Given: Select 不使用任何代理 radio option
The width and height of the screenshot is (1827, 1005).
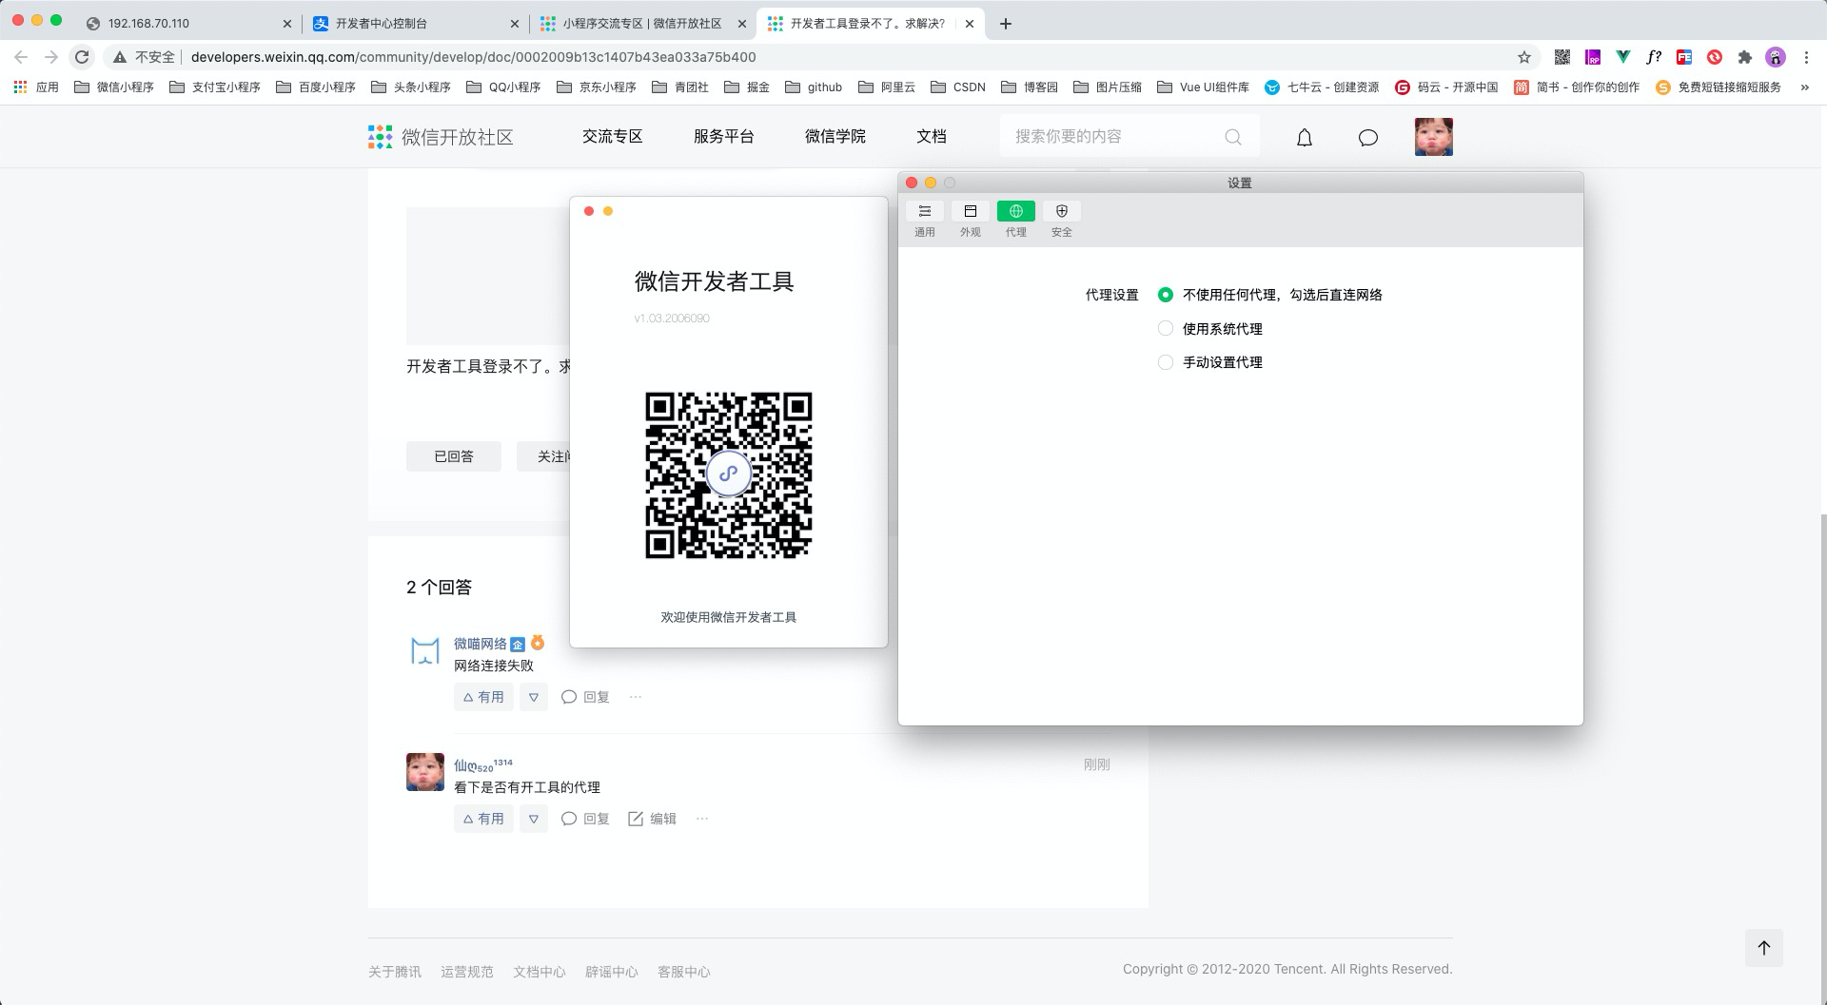Looking at the screenshot, I should pos(1165,295).
